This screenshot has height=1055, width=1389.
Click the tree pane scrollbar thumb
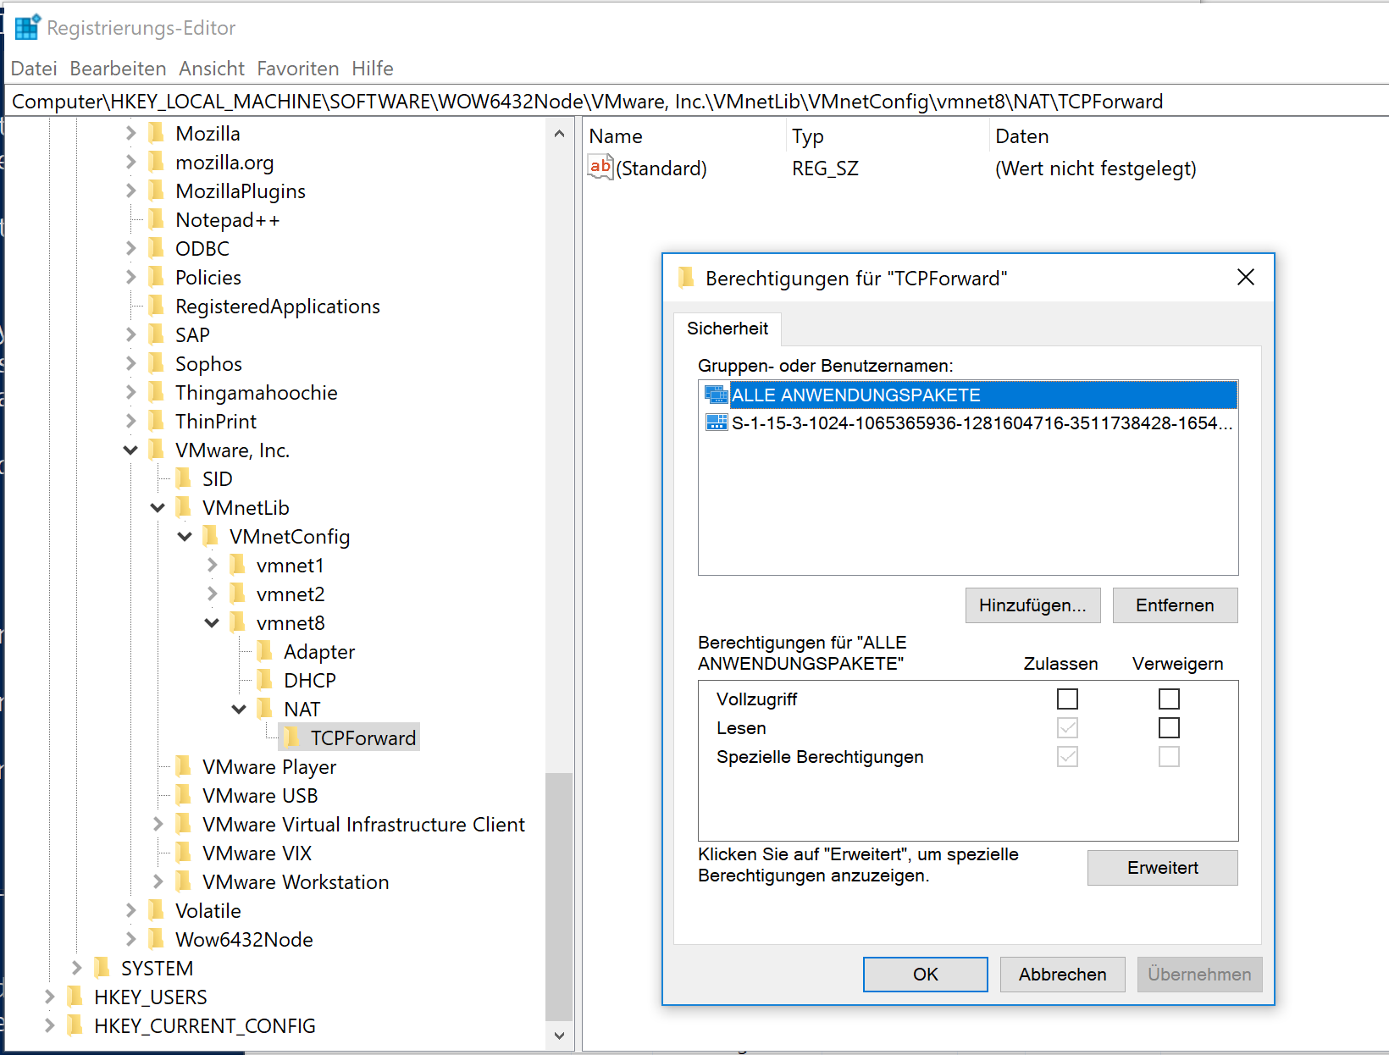559,897
